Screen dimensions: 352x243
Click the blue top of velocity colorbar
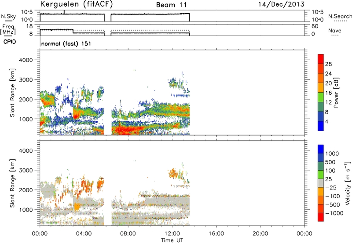tap(321, 149)
